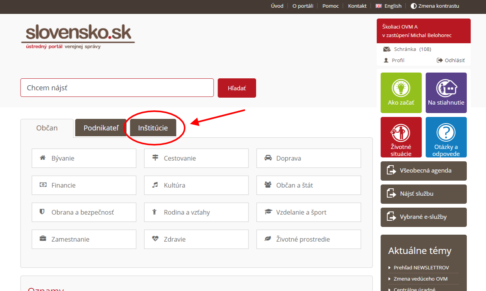Click the Financie banknote icon
The height and width of the screenshot is (291, 486).
43,185
